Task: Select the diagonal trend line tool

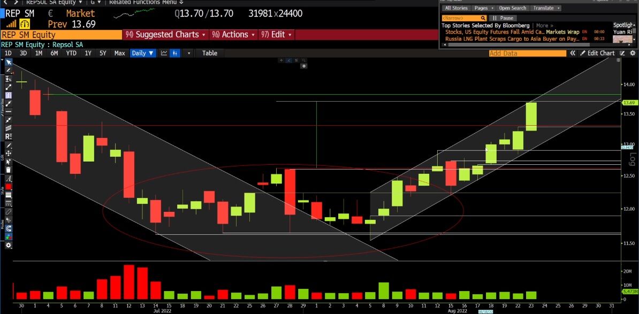Action: point(9,87)
